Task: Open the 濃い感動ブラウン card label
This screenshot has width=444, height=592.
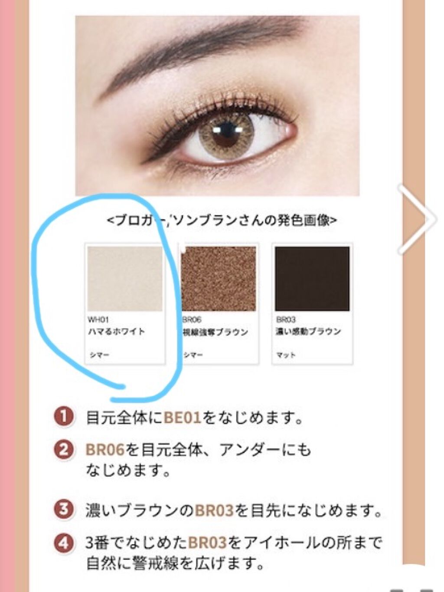Action: click(308, 332)
